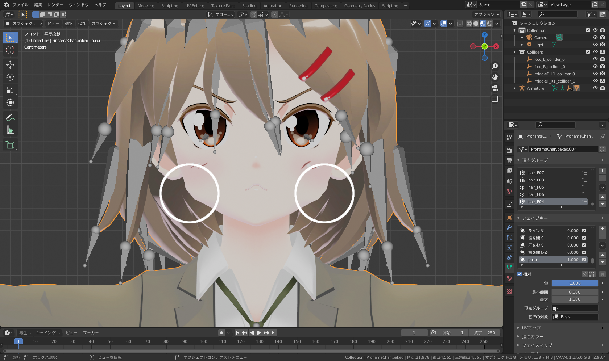
Task: Click the timeline マーカー button
Action: tap(91, 333)
